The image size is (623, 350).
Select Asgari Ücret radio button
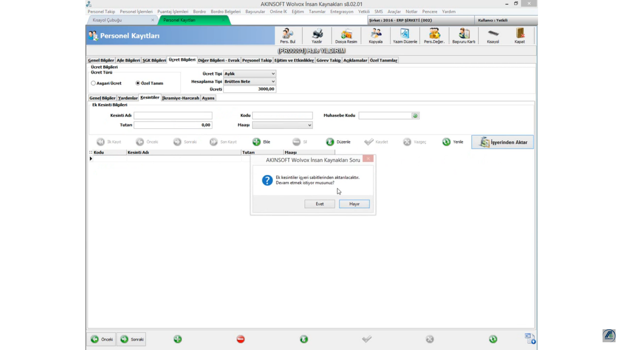tap(93, 83)
